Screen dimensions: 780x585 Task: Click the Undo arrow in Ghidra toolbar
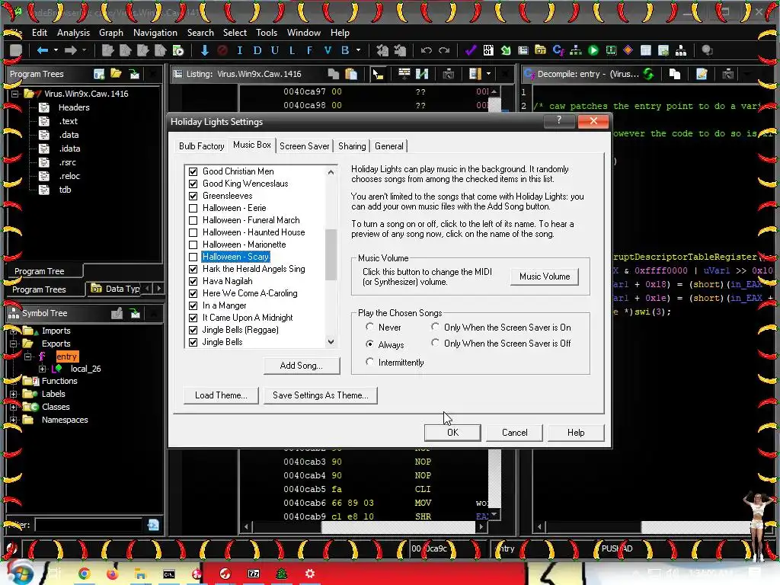pyautogui.click(x=427, y=50)
